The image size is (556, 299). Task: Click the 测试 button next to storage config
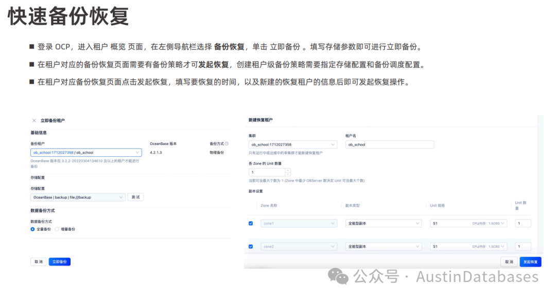pyautogui.click(x=135, y=197)
